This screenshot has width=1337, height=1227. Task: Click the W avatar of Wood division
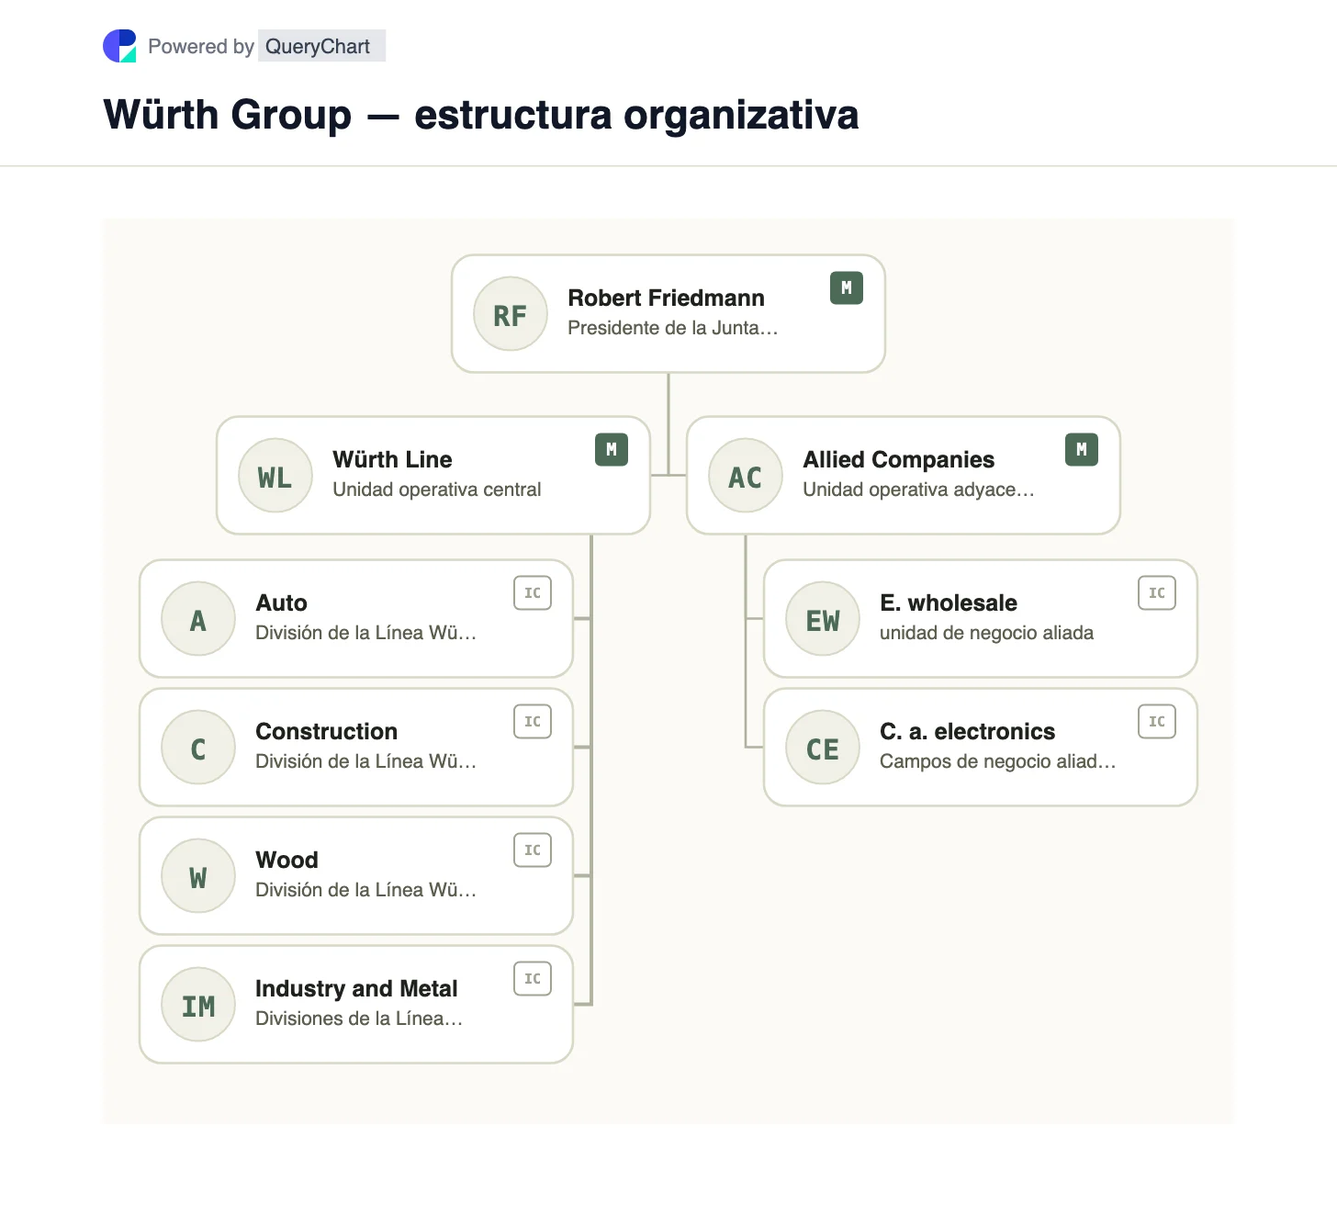tap(198, 876)
